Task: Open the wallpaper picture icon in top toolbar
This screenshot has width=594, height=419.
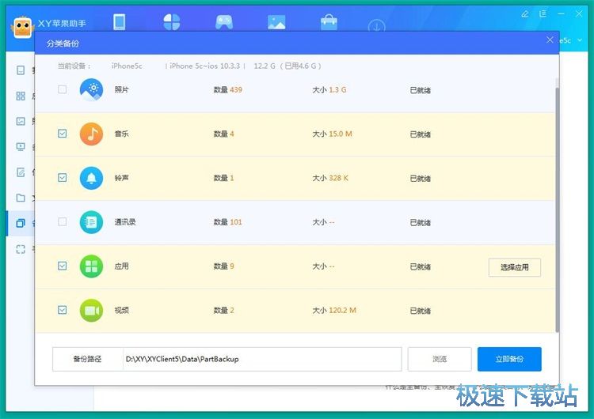Action: (x=276, y=22)
